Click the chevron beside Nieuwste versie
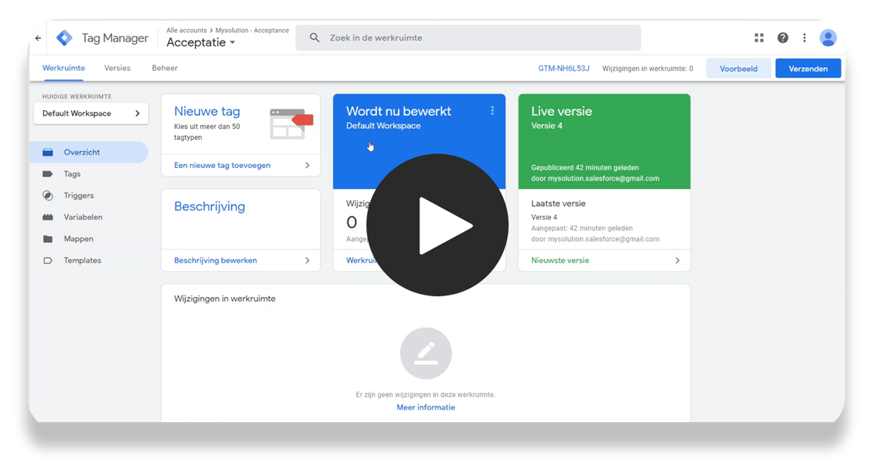This screenshot has width=875, height=476. click(x=677, y=260)
